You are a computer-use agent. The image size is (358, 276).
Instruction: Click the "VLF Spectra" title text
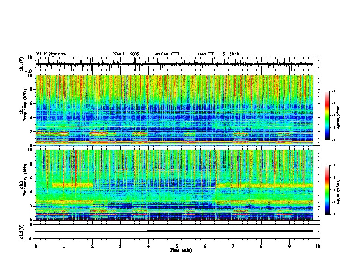(51, 54)
